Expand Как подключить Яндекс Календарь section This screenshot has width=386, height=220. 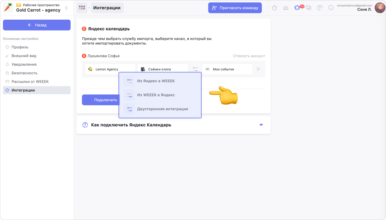[x=173, y=125]
